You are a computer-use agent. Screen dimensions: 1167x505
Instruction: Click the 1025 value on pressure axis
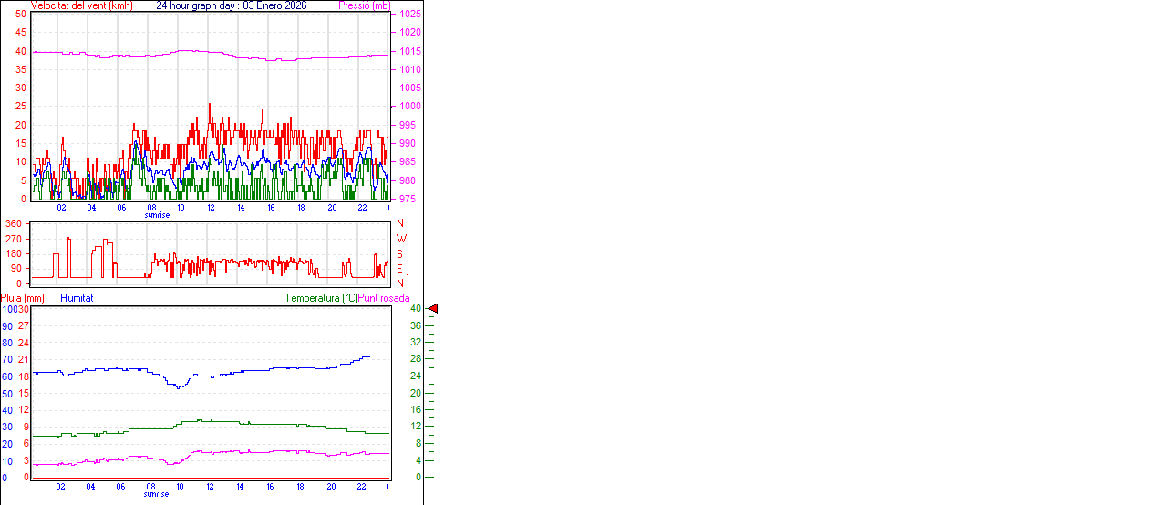[409, 15]
